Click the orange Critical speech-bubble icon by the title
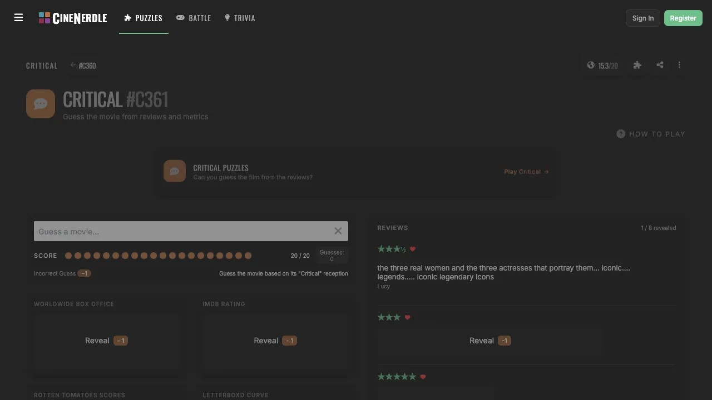 tap(41, 104)
